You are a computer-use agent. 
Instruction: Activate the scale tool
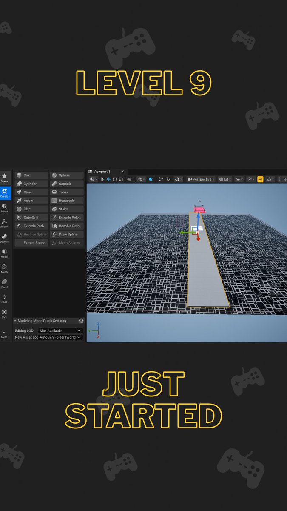click(121, 179)
